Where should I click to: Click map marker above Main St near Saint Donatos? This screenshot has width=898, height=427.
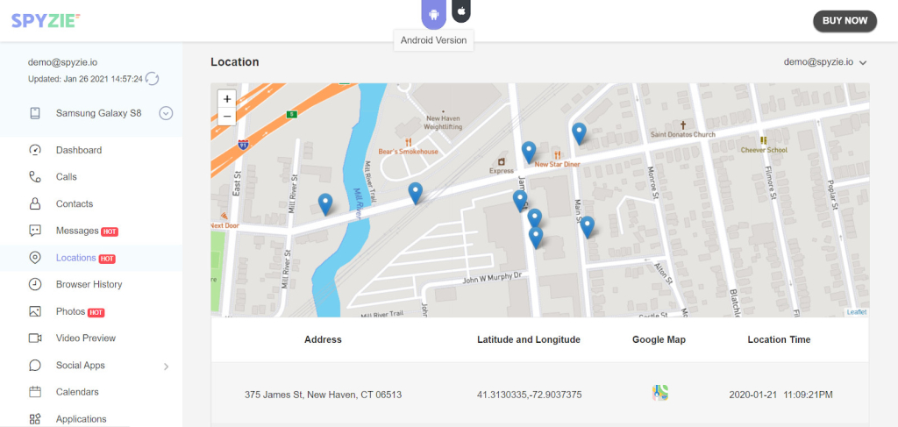coord(579,133)
